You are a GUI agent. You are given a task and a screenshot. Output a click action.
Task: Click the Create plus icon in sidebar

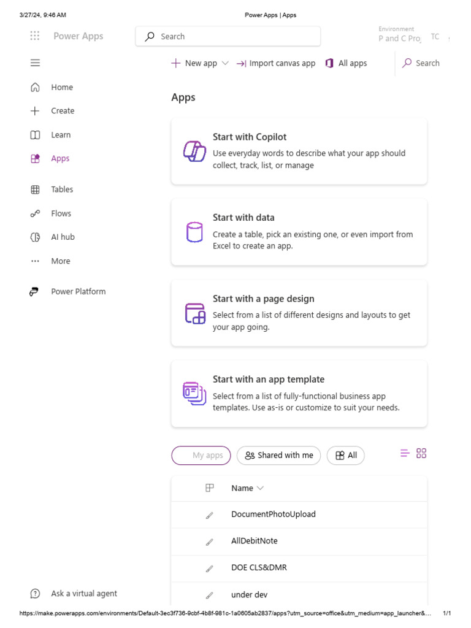35,111
